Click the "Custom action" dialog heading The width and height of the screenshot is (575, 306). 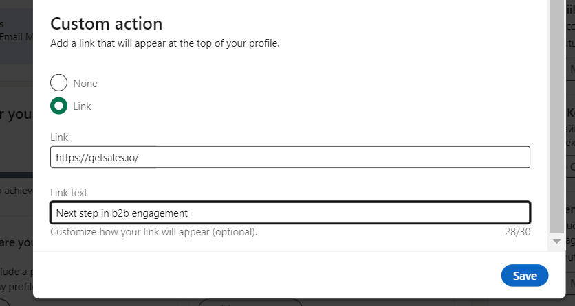click(107, 23)
